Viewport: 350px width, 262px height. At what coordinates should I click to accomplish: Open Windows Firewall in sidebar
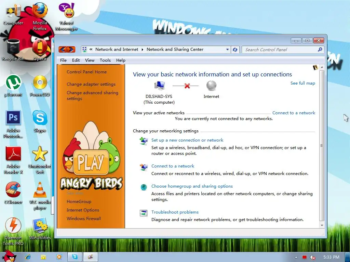tap(84, 219)
